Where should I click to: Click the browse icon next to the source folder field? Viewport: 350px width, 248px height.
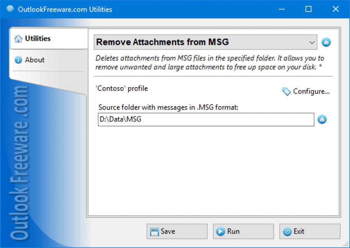(322, 119)
